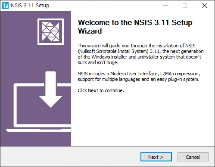Viewport: 215px width, 167px height.
Task: Click the paragraph starting "This wizard will guide you"
Action: pos(140,54)
